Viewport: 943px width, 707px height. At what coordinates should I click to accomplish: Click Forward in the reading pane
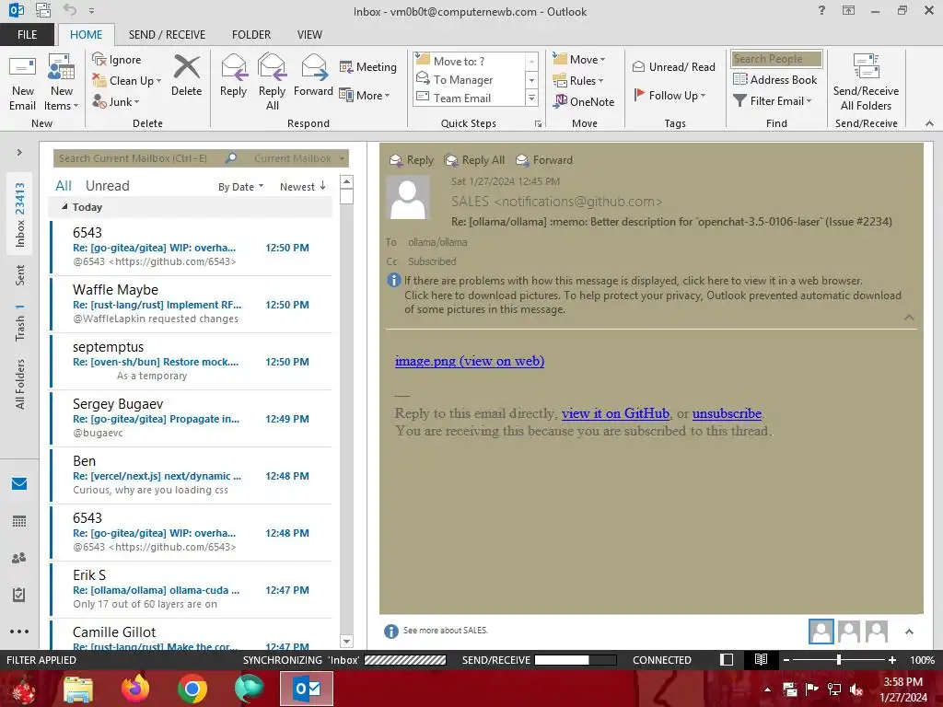click(x=544, y=160)
